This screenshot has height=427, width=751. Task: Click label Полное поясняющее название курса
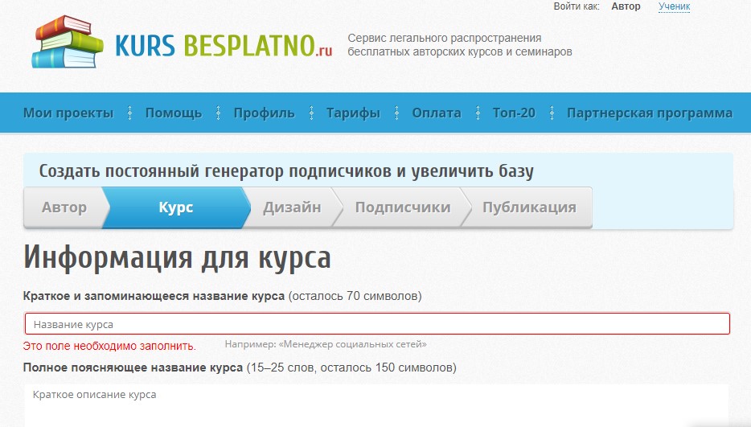(133, 368)
